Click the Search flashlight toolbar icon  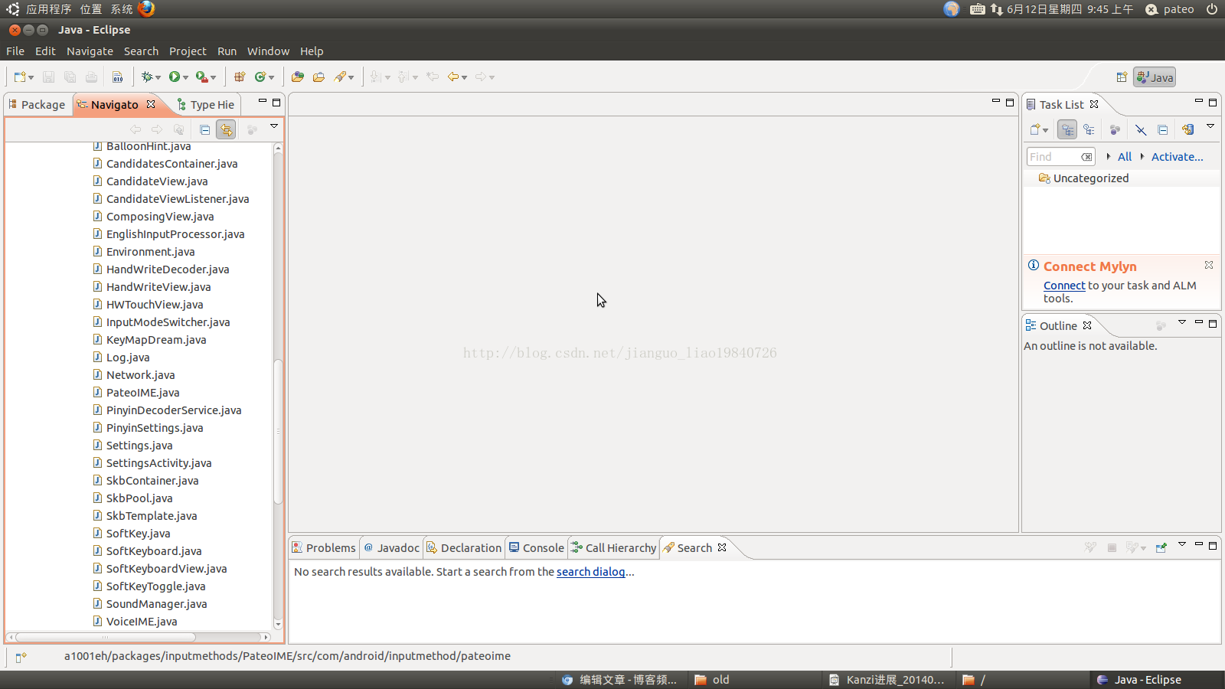coord(340,77)
